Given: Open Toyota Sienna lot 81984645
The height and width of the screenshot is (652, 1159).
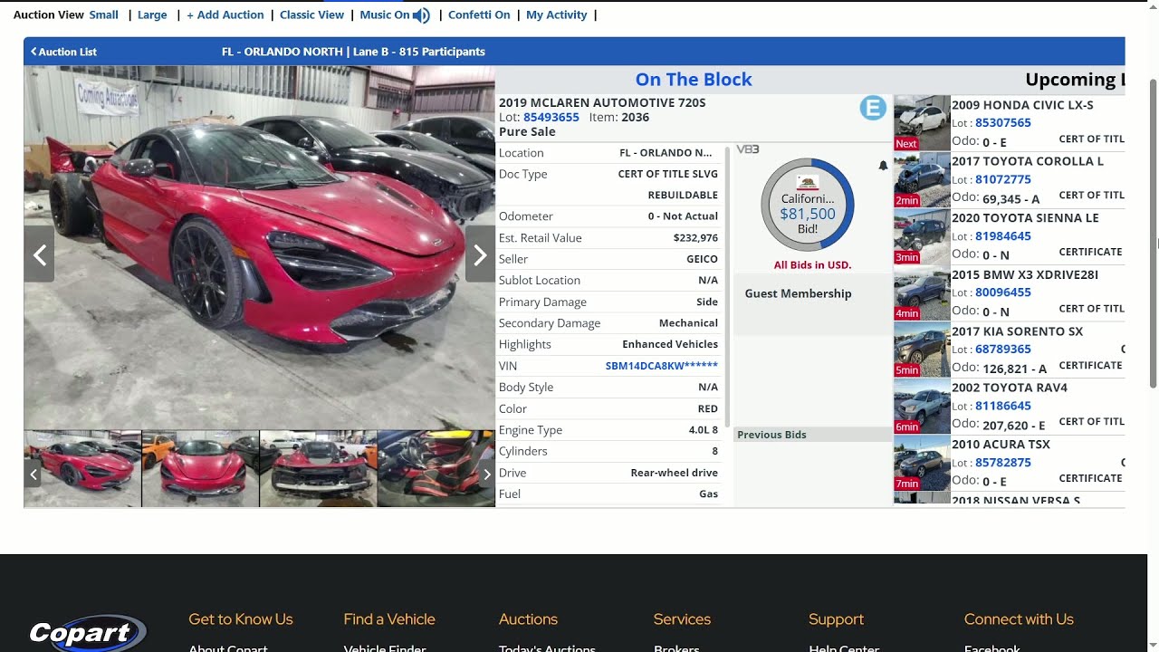Looking at the screenshot, I should click(x=1003, y=236).
